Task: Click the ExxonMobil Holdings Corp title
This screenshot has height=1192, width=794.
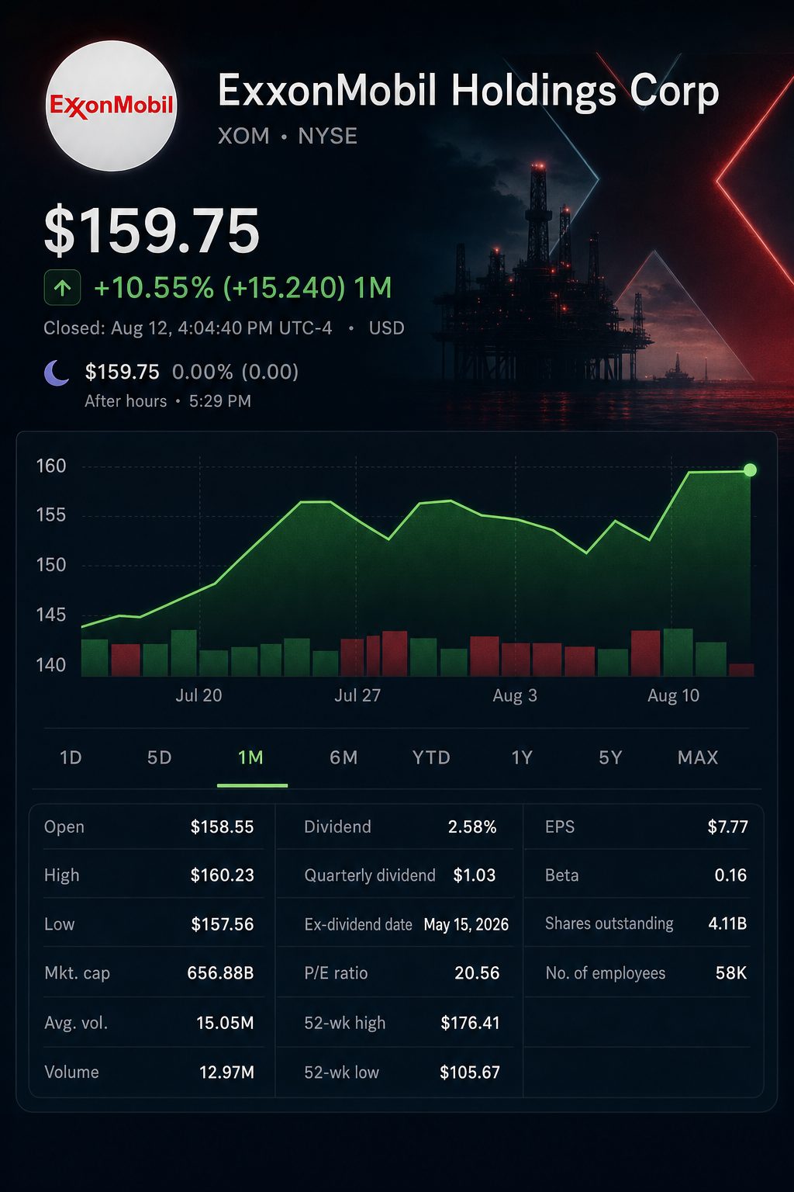Action: click(468, 92)
